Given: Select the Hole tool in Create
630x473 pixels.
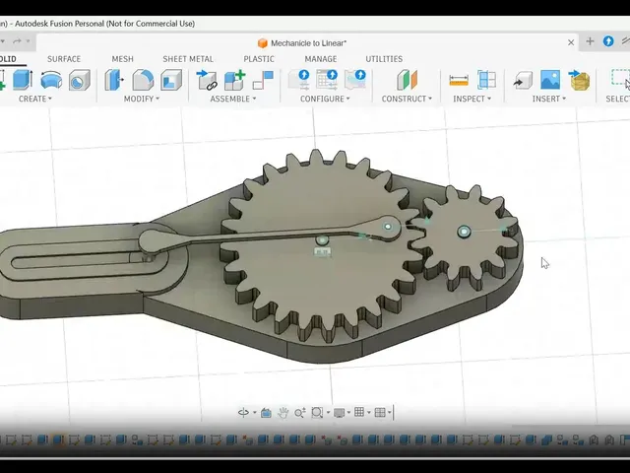Looking at the screenshot, I should tap(79, 80).
